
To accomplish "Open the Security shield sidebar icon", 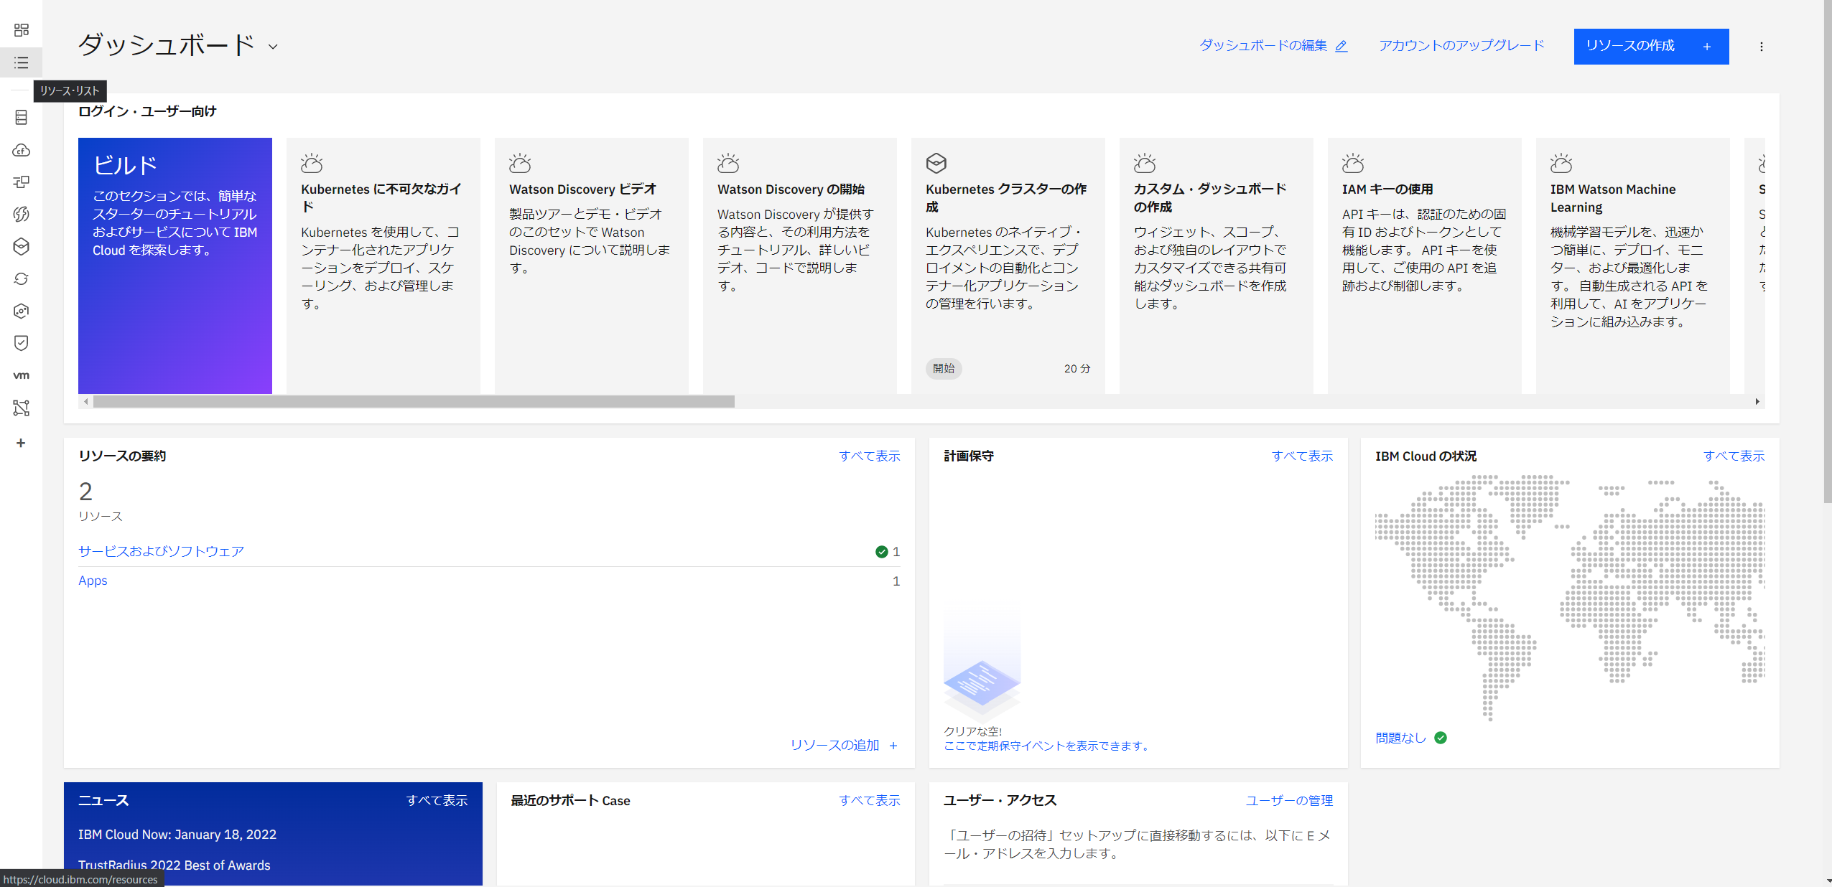I will coord(21,343).
